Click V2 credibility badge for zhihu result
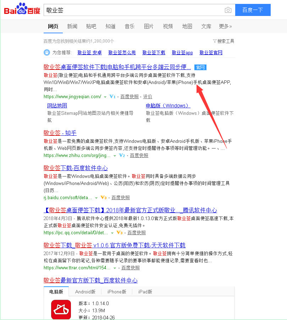This screenshot has height=320, width=287. (x=122, y=155)
